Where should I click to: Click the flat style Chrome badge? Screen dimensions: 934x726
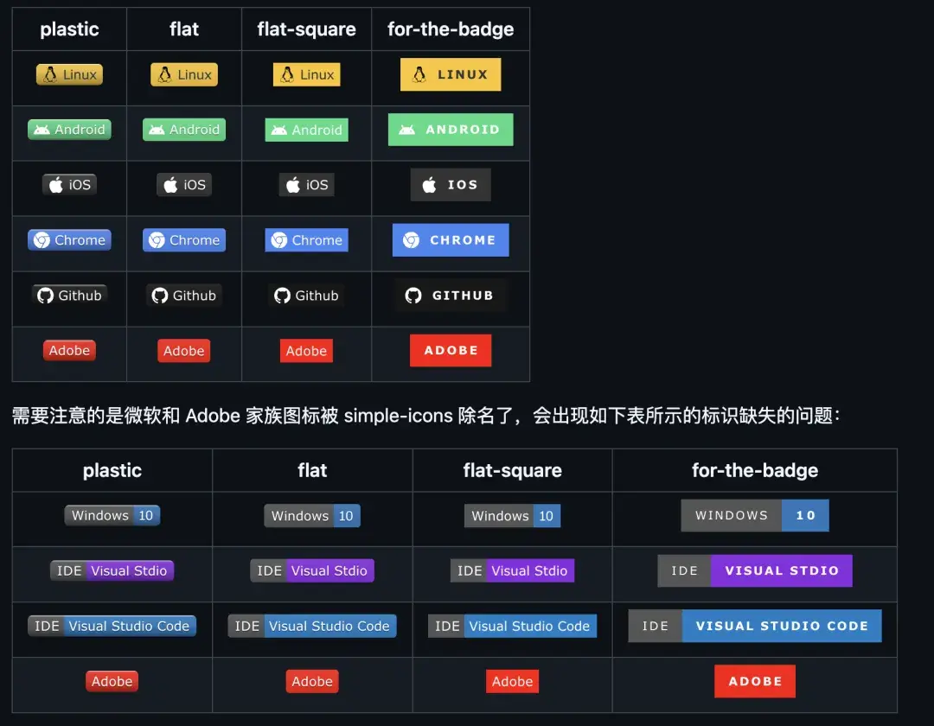184,239
